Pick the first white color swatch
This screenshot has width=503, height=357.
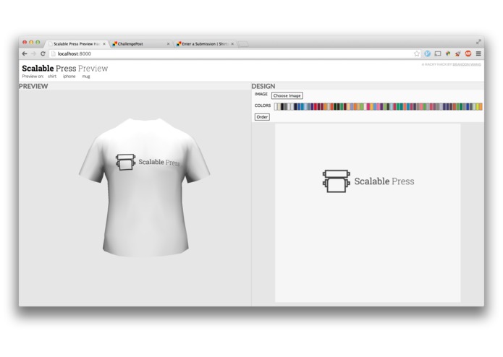pos(276,107)
